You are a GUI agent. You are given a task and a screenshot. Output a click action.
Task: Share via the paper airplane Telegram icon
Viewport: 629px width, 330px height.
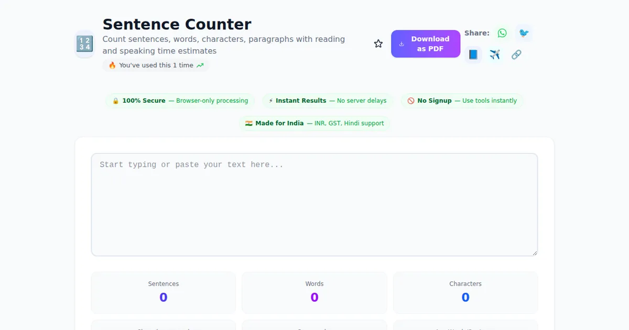pyautogui.click(x=495, y=54)
